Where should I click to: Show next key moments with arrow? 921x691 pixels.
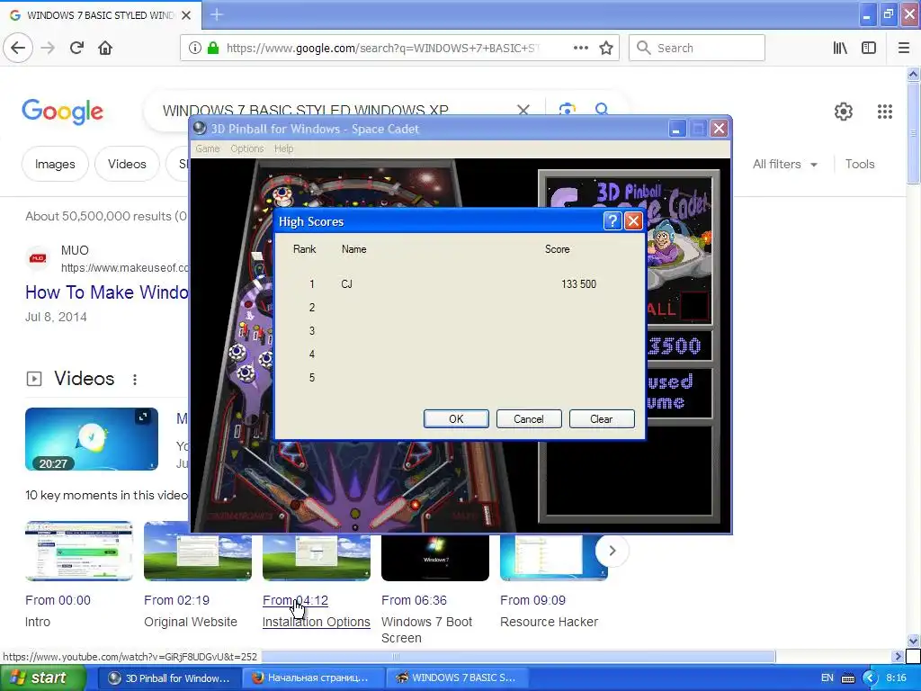612,551
